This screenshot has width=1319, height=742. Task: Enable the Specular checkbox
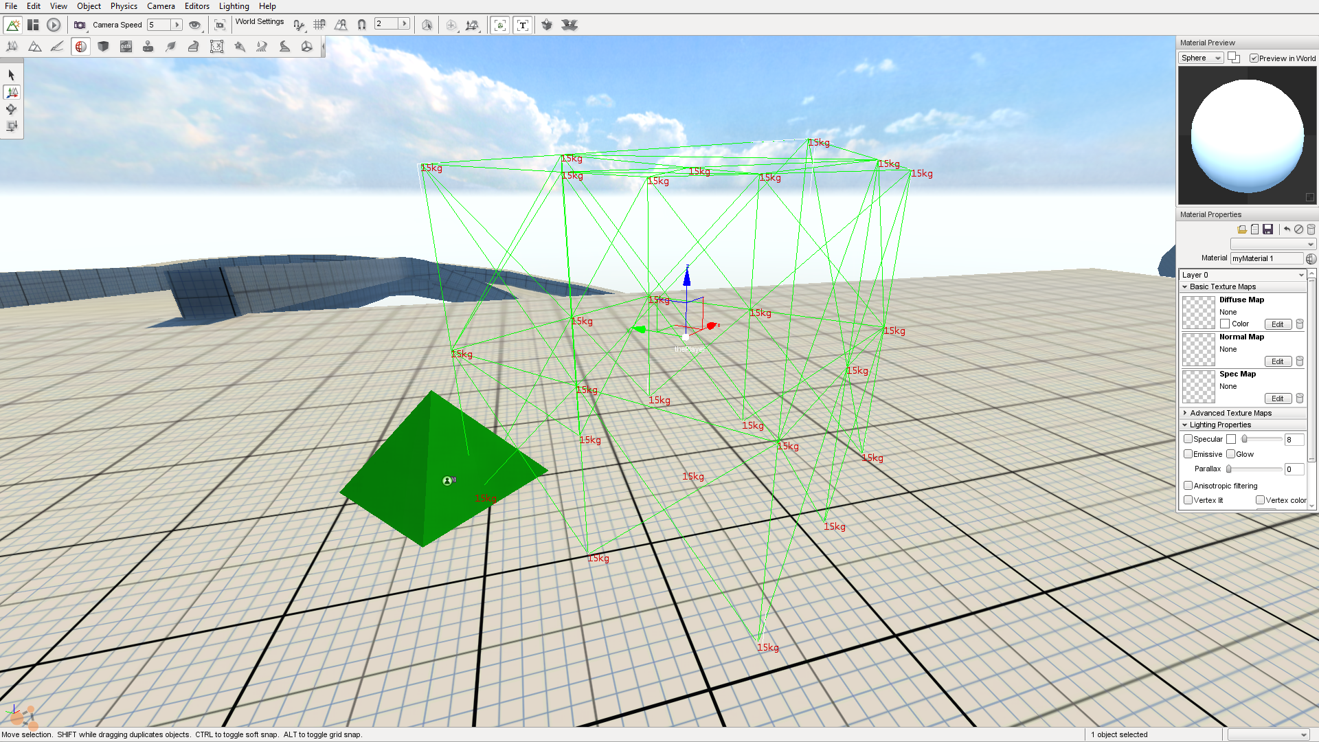click(1188, 439)
